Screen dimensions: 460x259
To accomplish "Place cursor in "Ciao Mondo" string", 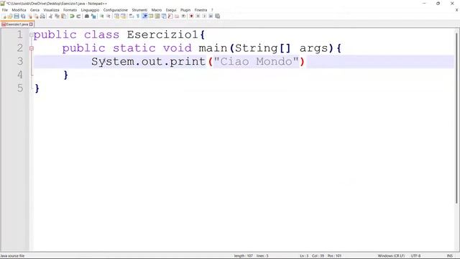I will (256, 62).
